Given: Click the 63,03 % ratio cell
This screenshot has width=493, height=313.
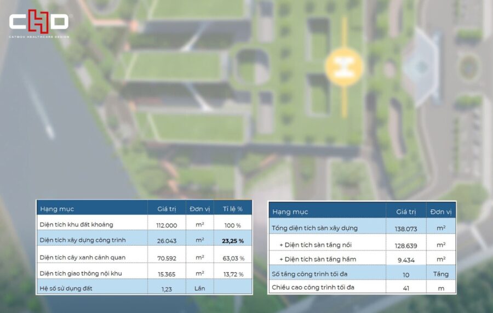Looking at the screenshot, I should tap(233, 258).
